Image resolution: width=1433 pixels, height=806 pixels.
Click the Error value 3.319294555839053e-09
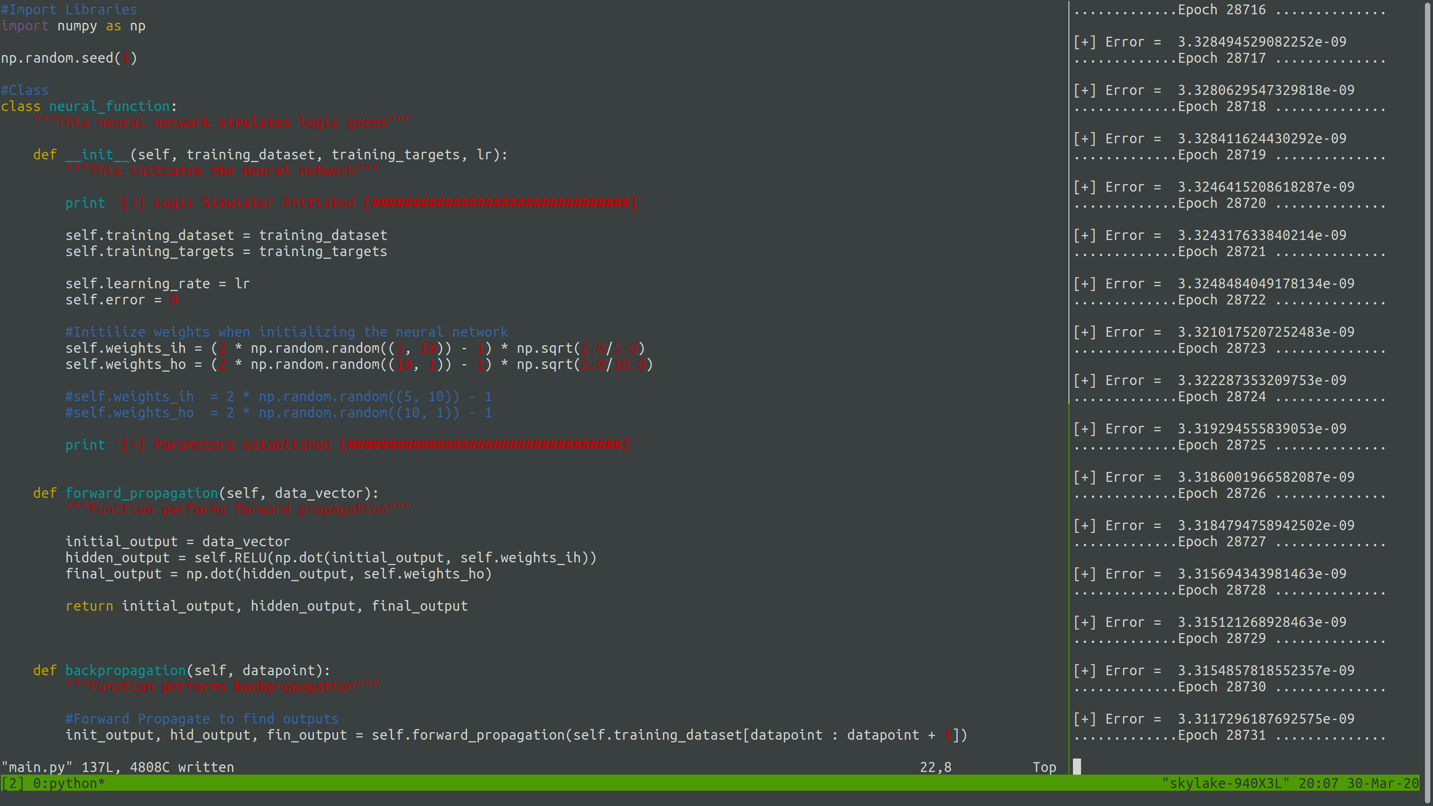pos(1262,429)
